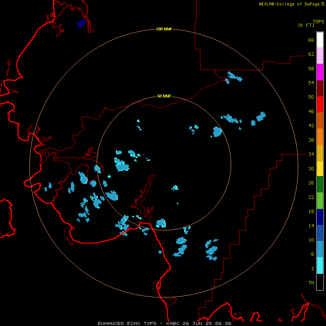Click the 54 legend value
This screenshot has width=326, height=326.
[x=311, y=83]
